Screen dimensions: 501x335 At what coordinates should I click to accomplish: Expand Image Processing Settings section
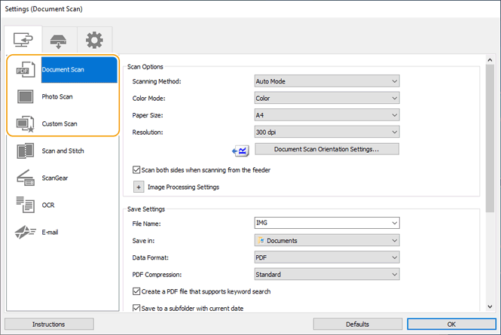(139, 187)
